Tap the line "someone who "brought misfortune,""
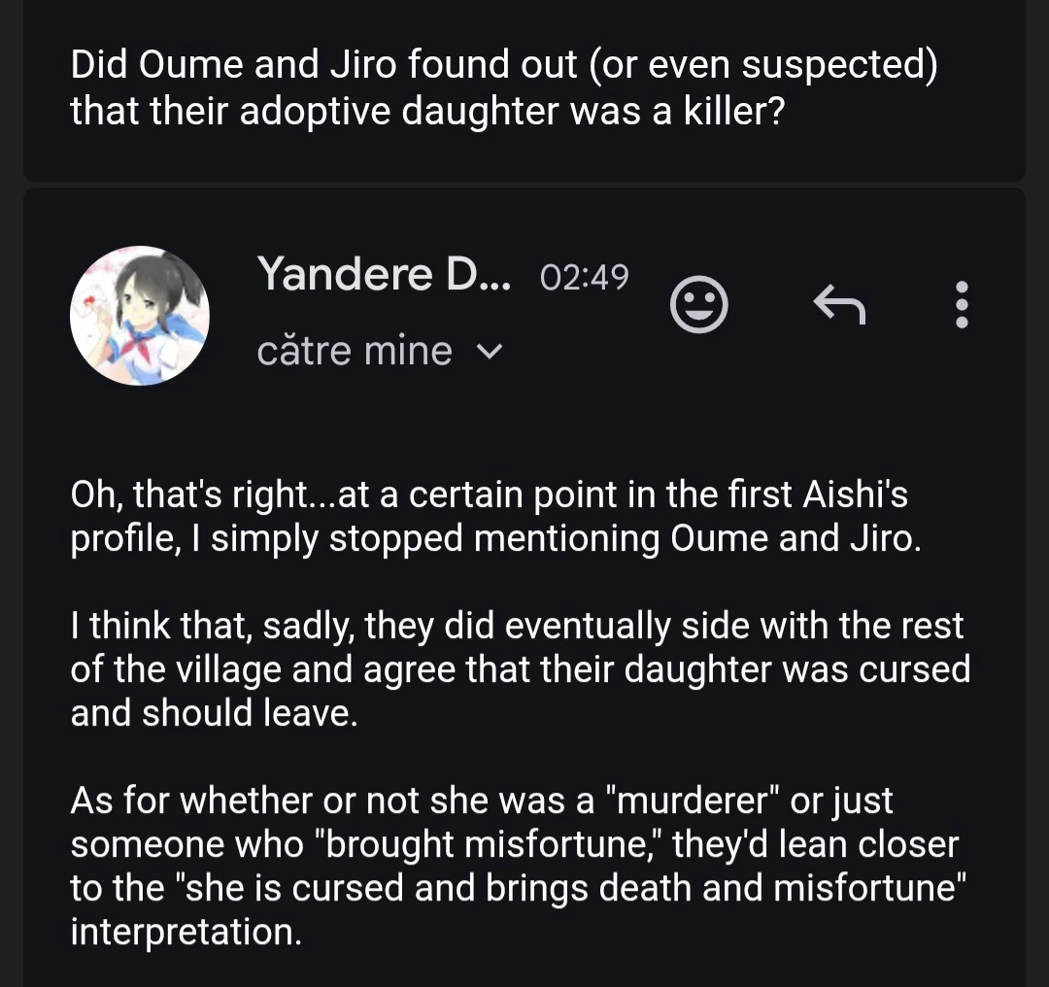Viewport: 1049px width, 987px height. click(x=515, y=845)
